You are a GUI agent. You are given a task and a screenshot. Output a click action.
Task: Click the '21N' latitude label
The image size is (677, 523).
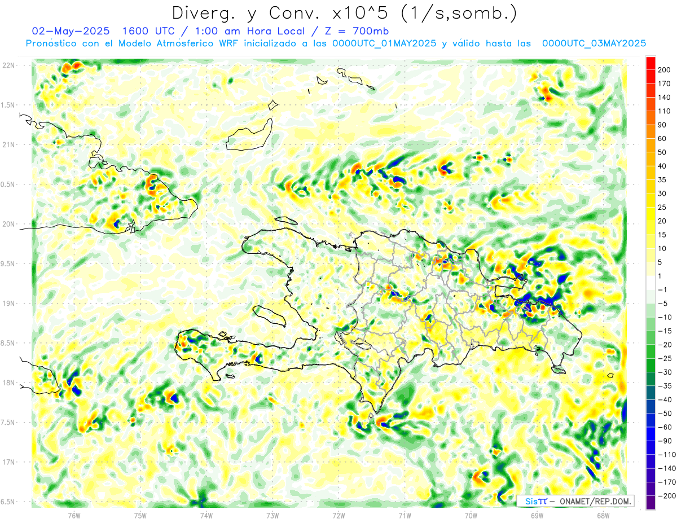click(9, 145)
